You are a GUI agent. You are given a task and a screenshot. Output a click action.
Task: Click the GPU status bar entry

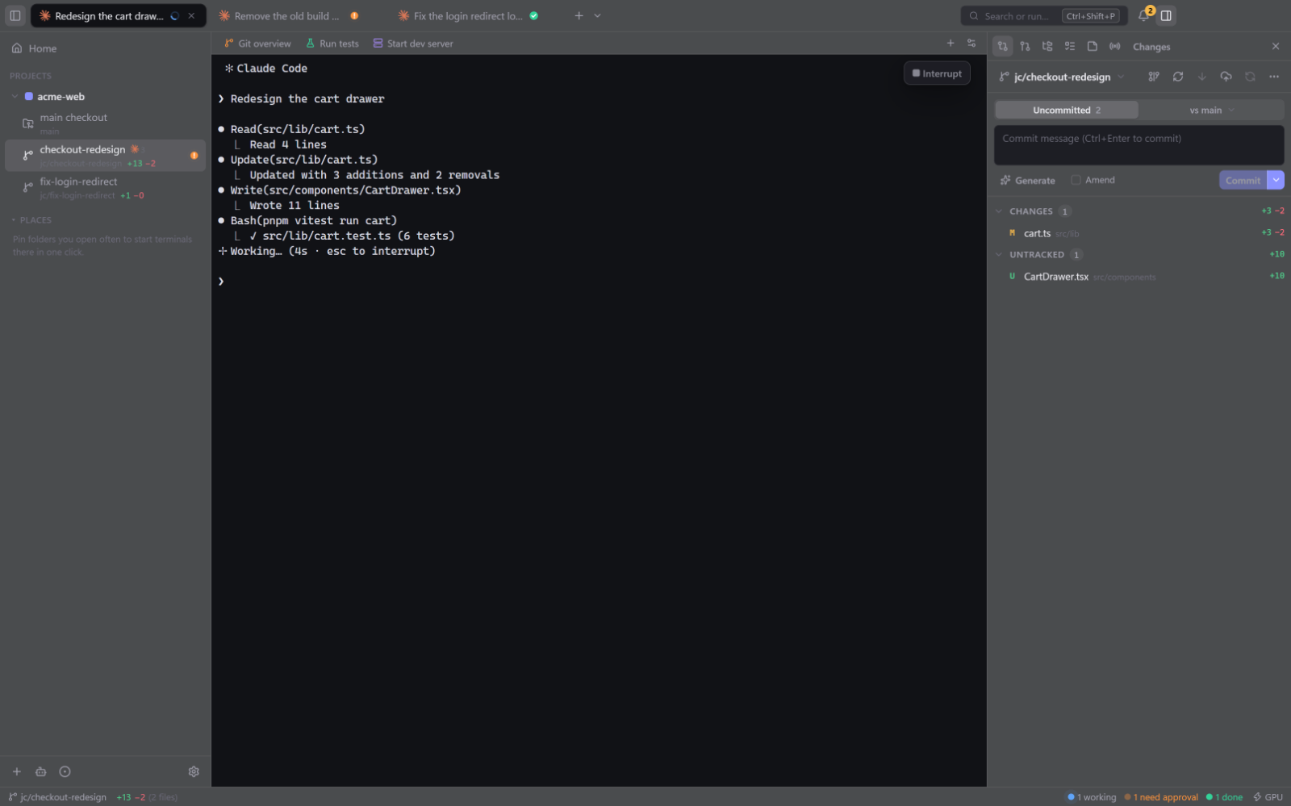pyautogui.click(x=1268, y=797)
